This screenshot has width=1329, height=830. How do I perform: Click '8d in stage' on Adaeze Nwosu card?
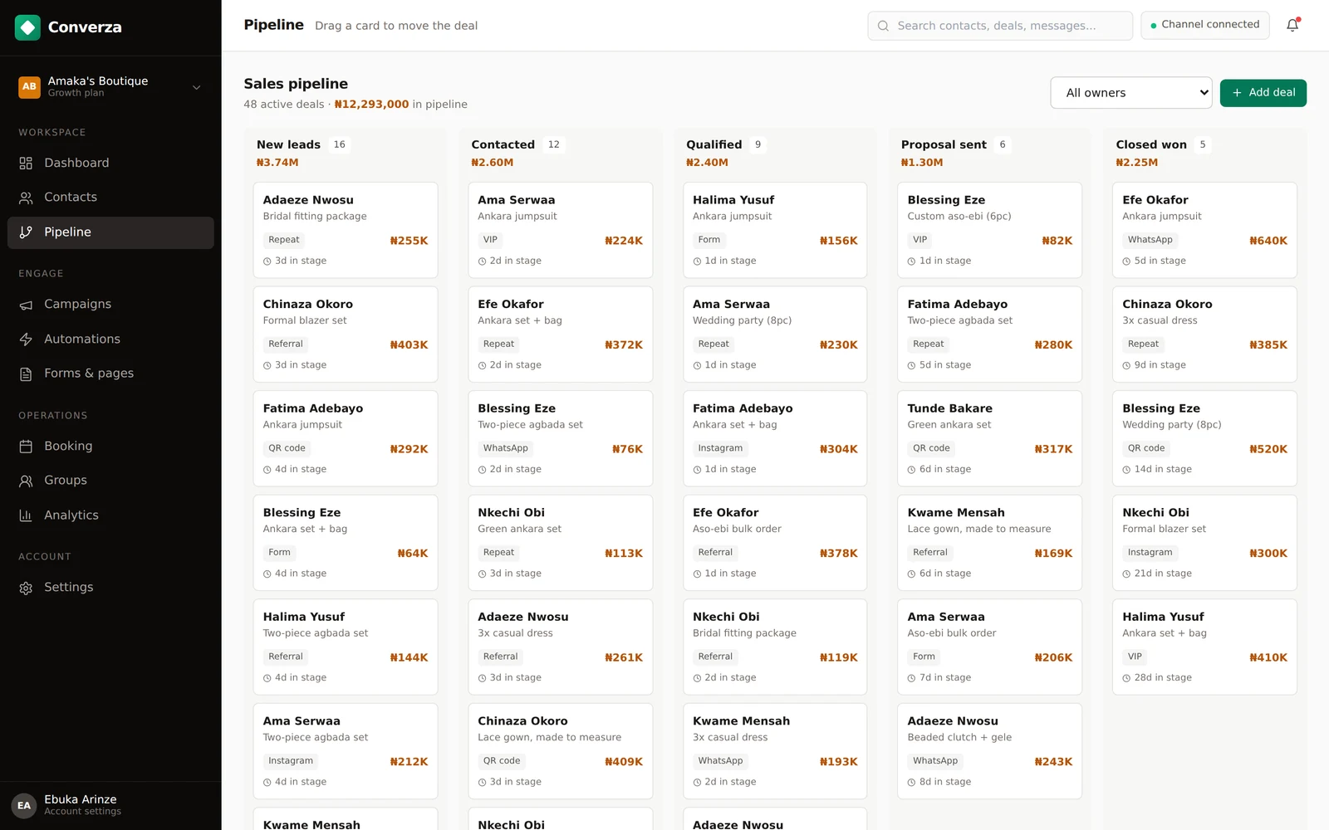pyautogui.click(x=945, y=782)
